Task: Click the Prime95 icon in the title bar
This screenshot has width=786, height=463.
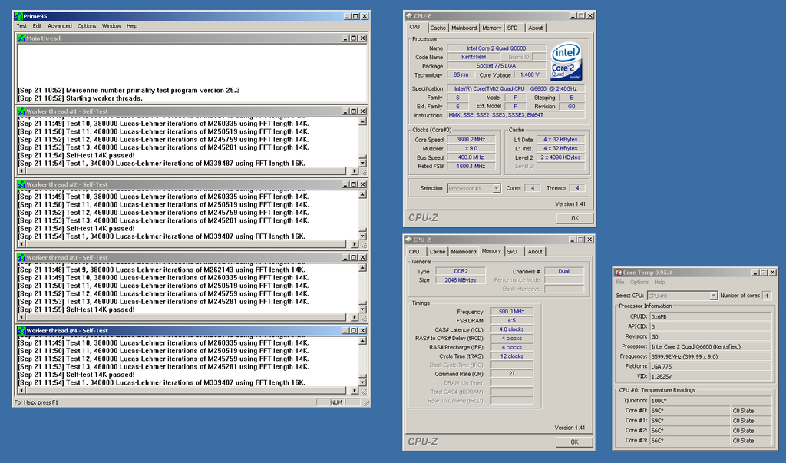Action: [18, 16]
